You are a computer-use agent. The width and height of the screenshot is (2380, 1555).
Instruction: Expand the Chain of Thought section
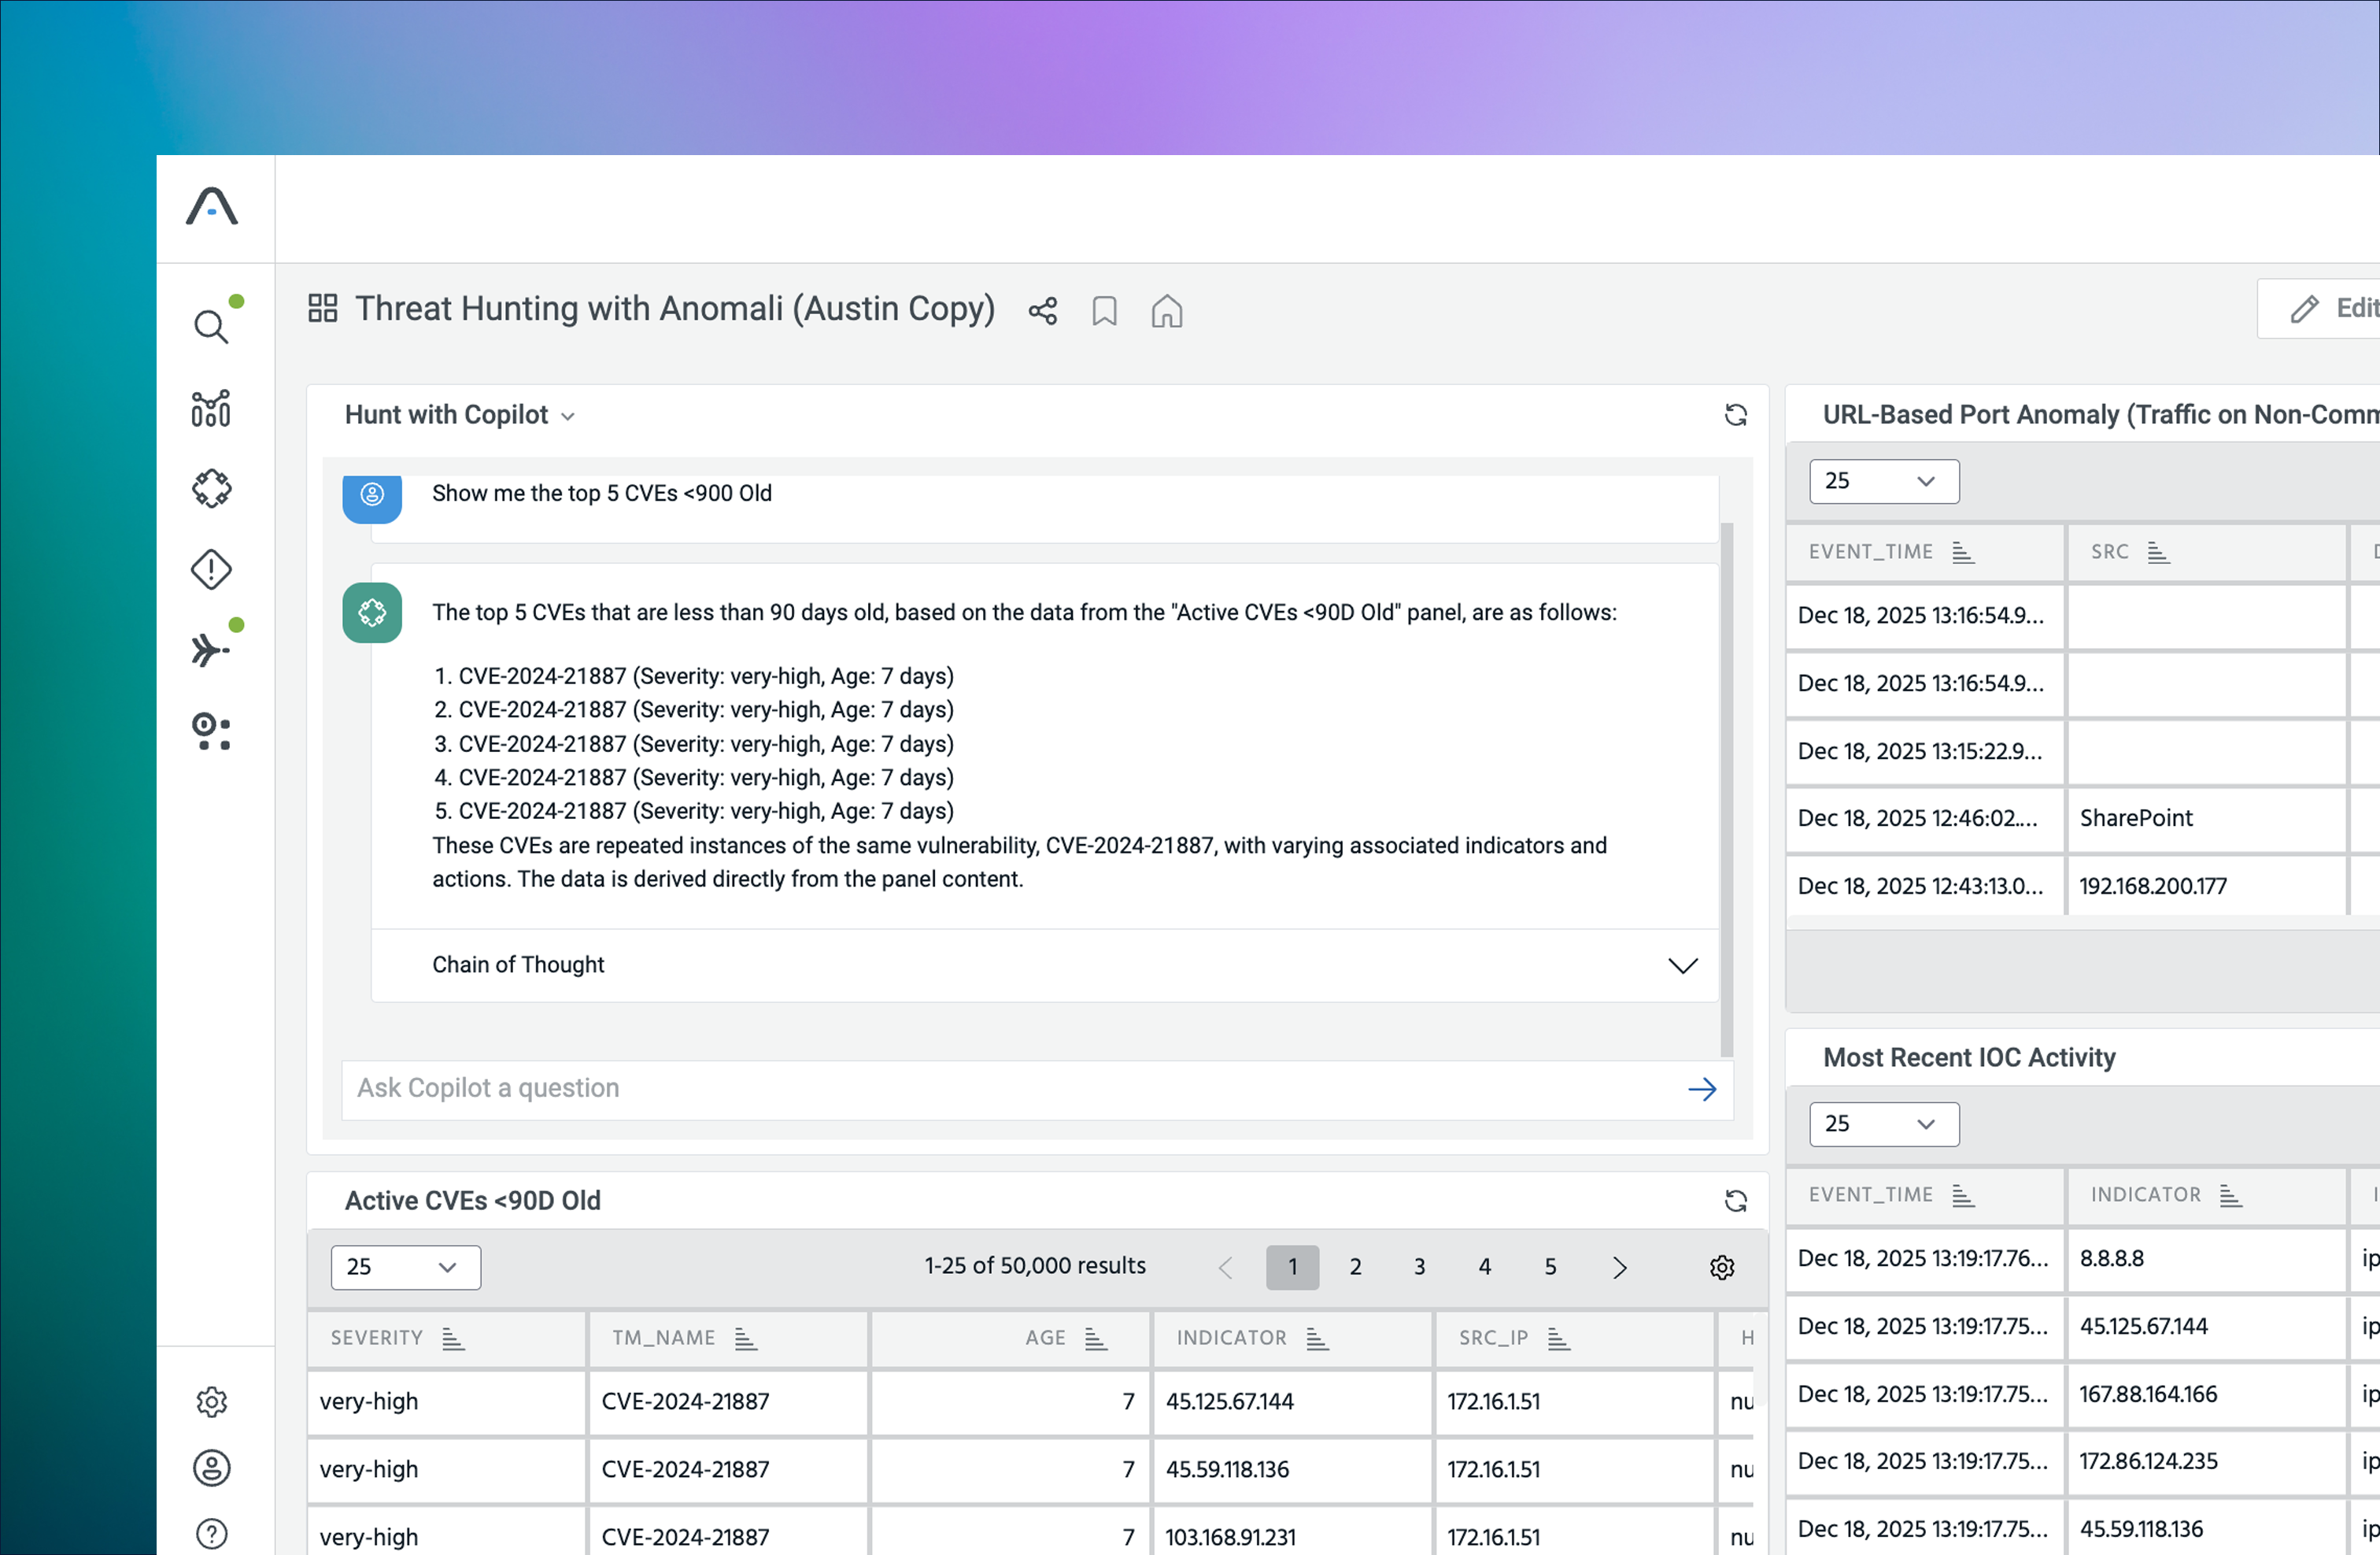click(x=1682, y=964)
